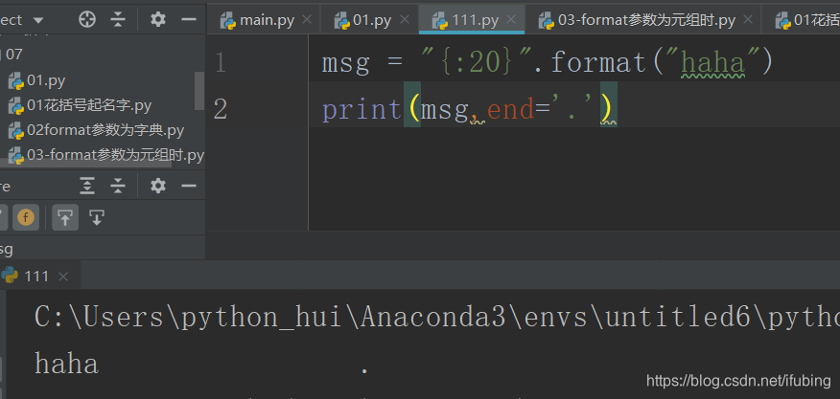Switch to 01.py editor tab

point(371,20)
